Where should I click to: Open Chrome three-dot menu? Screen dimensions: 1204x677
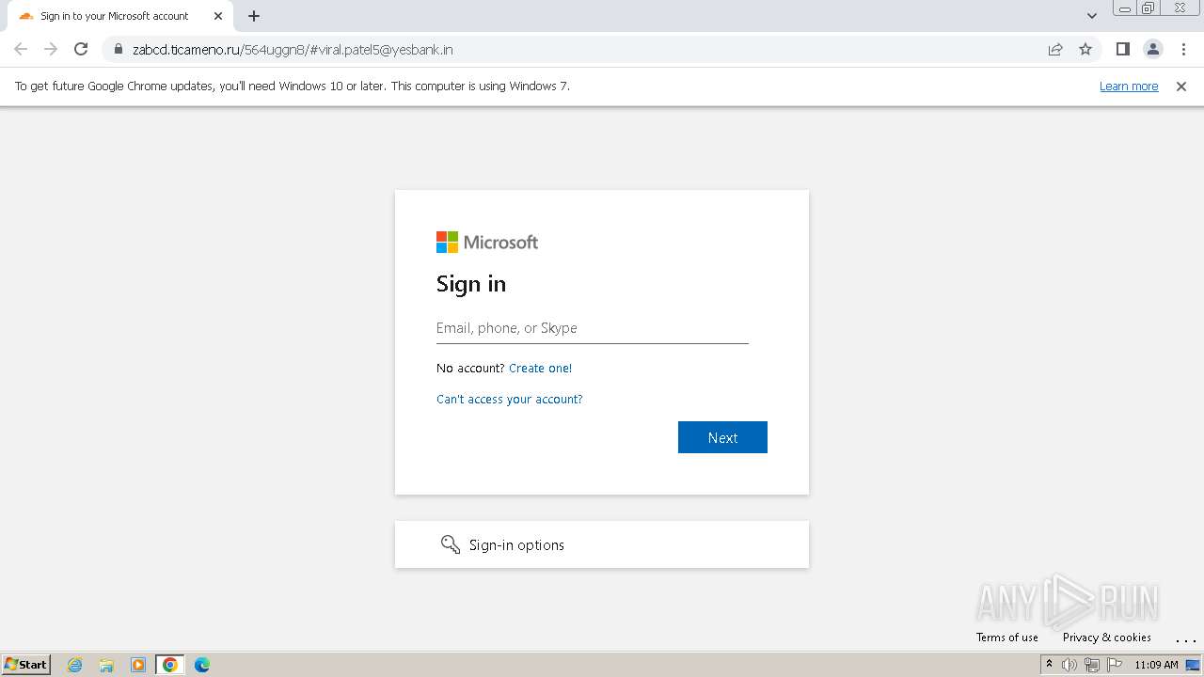1183,49
